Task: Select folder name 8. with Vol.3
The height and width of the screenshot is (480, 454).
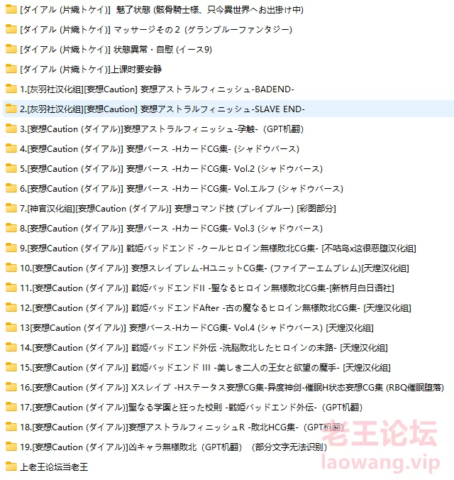Action: [172, 229]
